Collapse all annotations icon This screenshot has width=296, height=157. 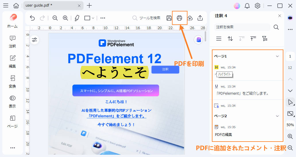coord(253,39)
